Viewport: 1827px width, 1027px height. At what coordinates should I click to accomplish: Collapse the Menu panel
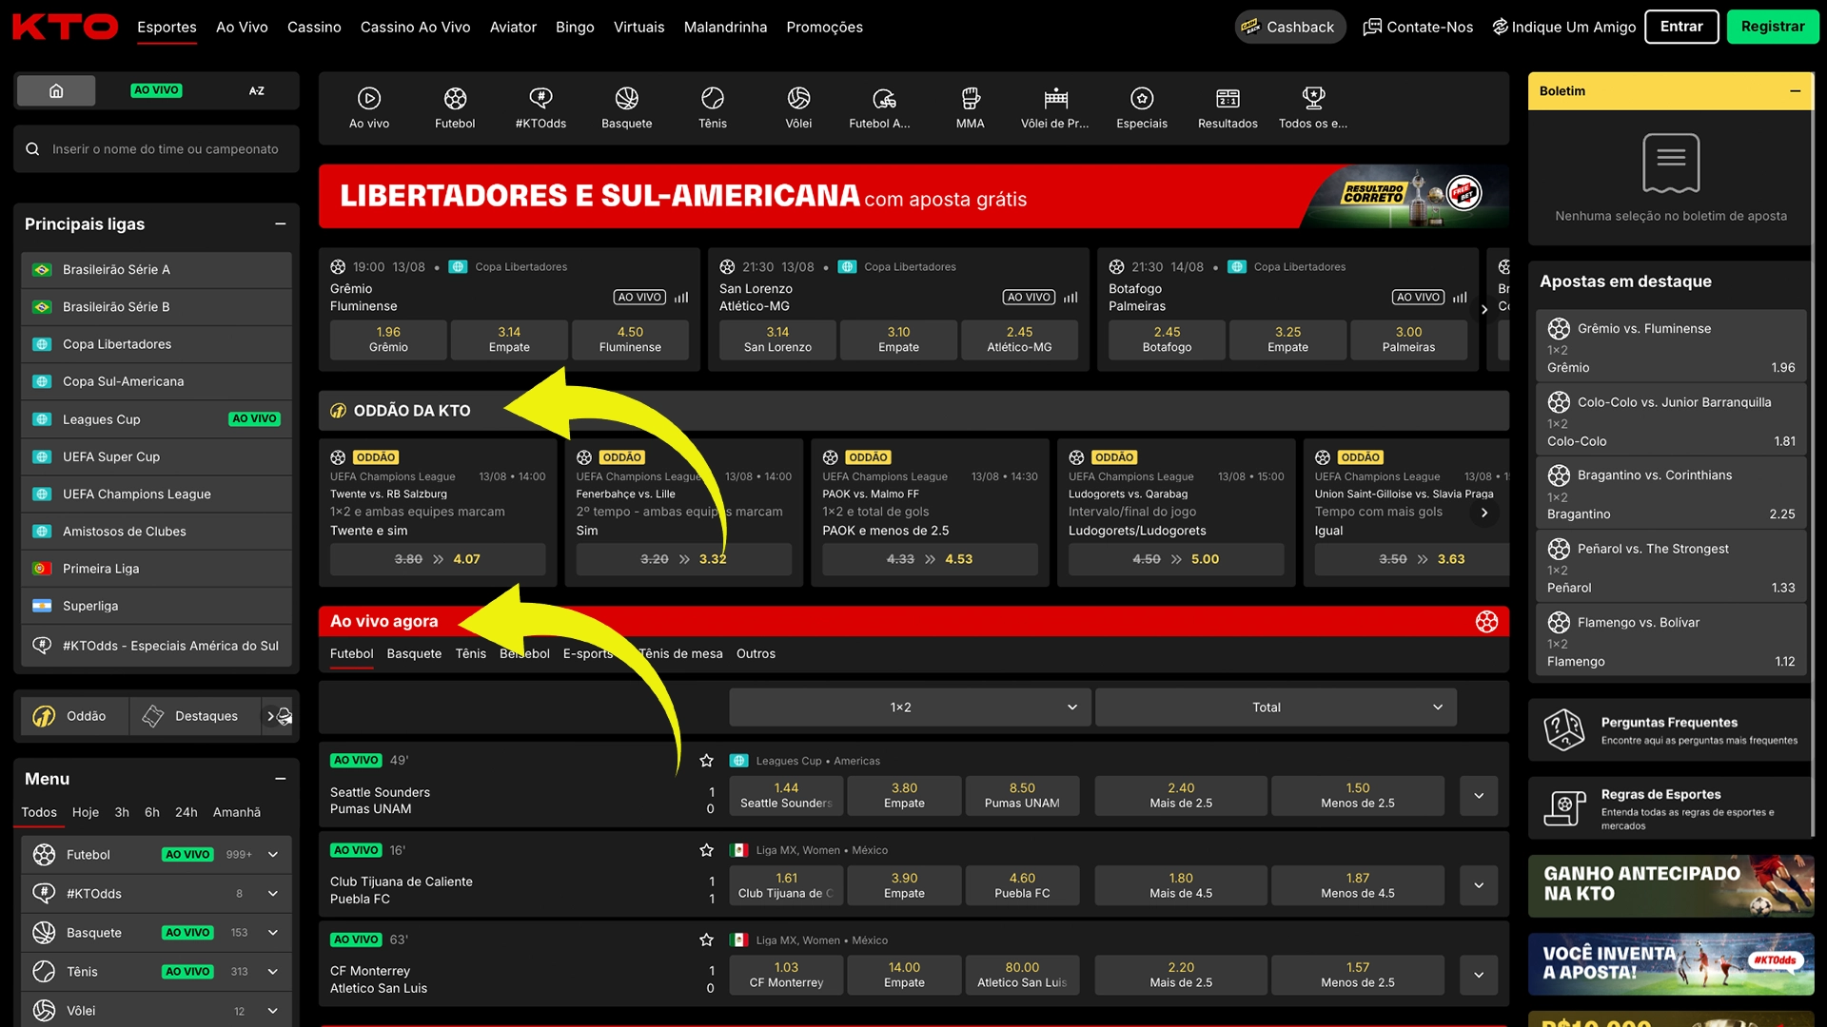coord(281,779)
